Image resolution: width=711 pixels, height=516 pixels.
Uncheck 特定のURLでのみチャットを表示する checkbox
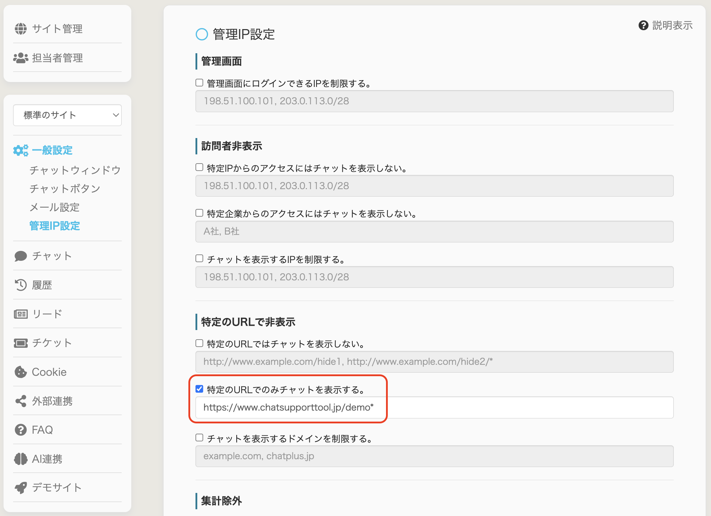199,389
